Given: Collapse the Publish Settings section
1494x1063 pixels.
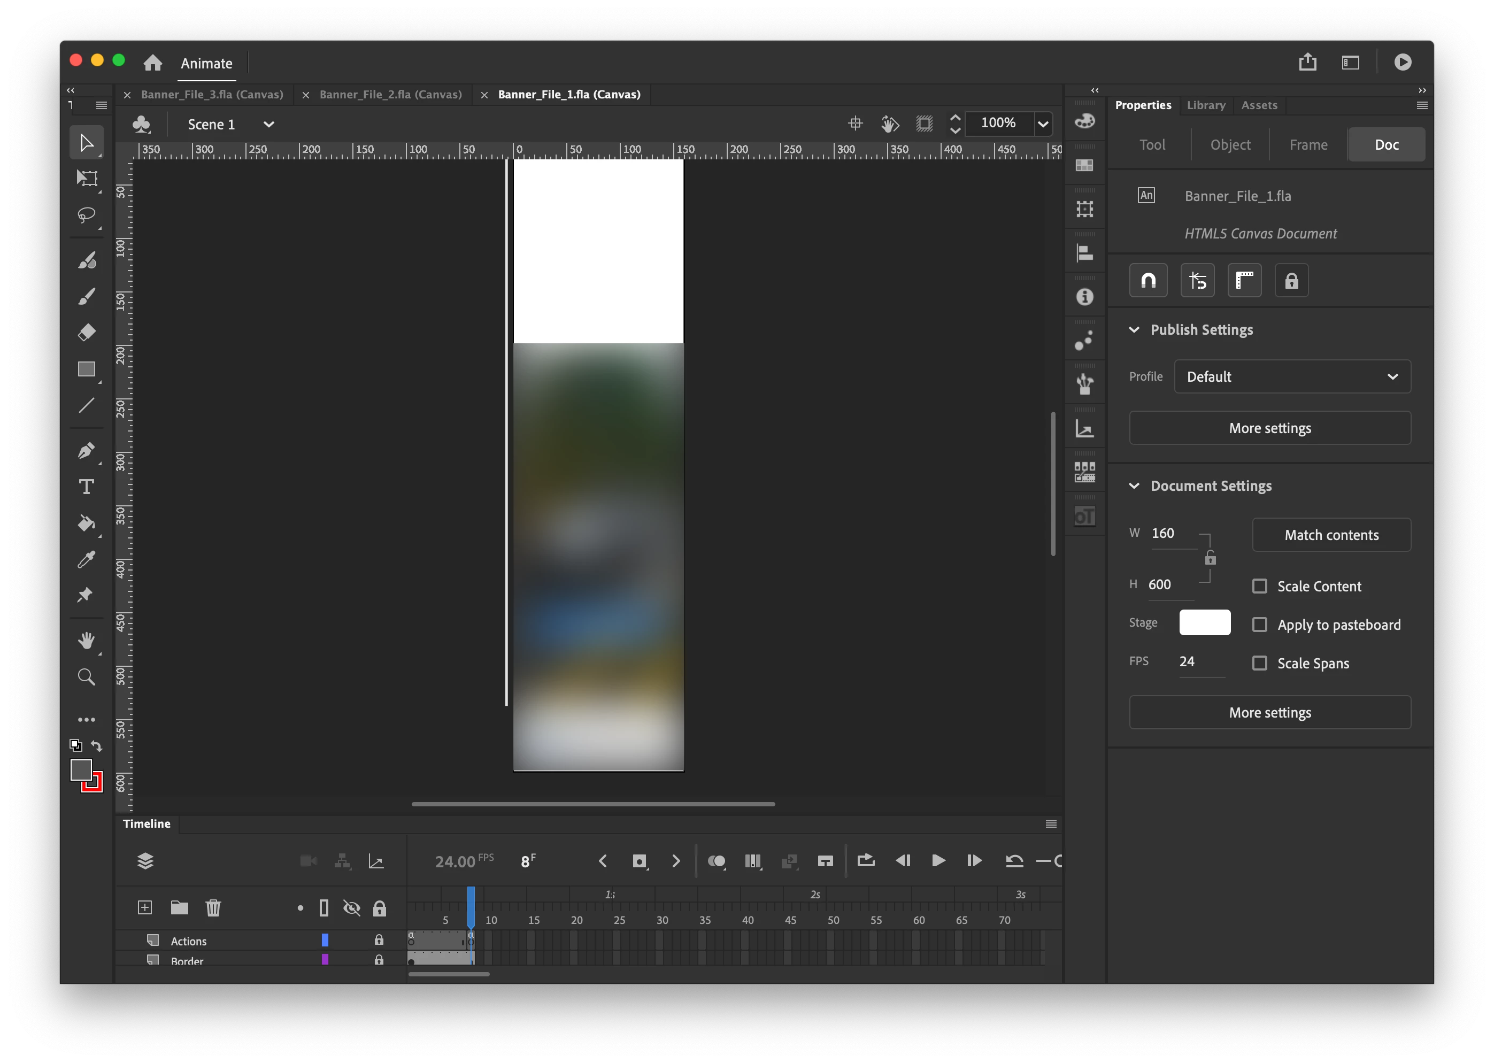Looking at the screenshot, I should pyautogui.click(x=1135, y=330).
